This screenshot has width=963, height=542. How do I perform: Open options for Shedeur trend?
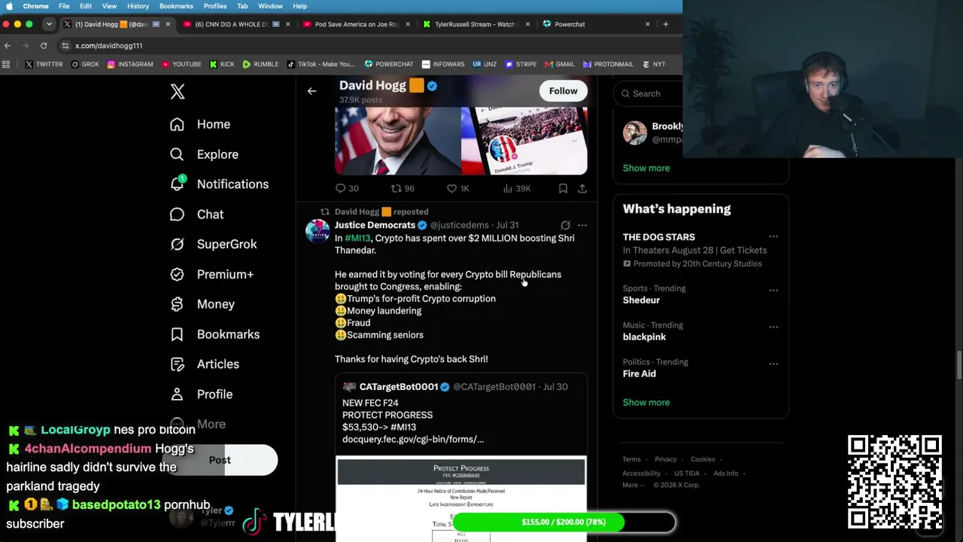773,290
